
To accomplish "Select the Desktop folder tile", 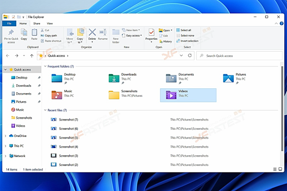I will [x=63, y=78].
